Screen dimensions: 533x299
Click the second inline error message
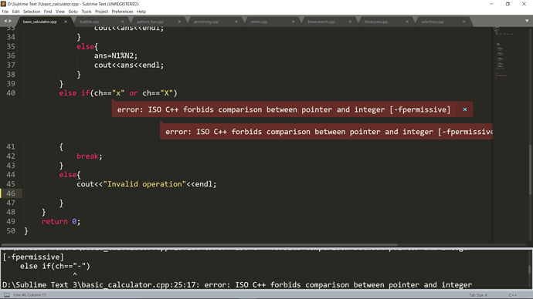pos(329,132)
